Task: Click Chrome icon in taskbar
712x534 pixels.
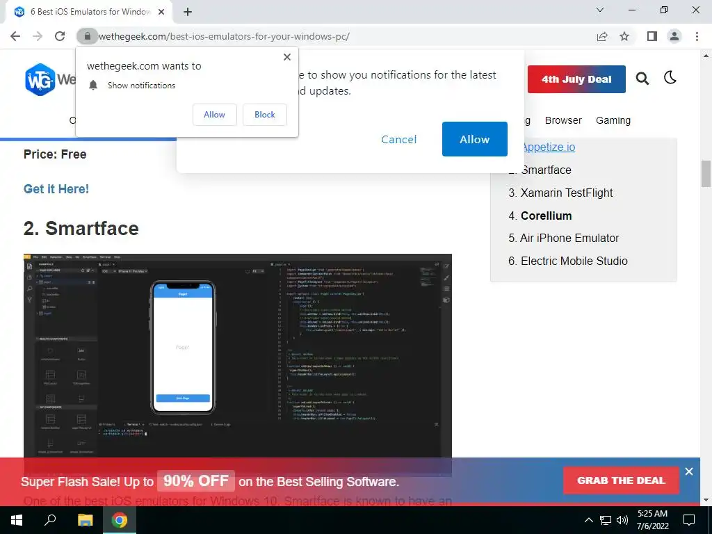Action: 120,520
